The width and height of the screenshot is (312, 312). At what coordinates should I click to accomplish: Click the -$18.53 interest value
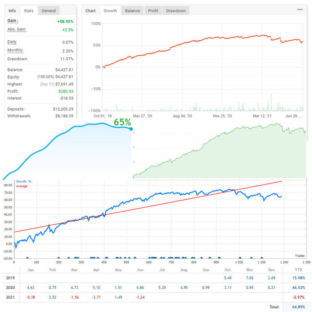(x=67, y=98)
